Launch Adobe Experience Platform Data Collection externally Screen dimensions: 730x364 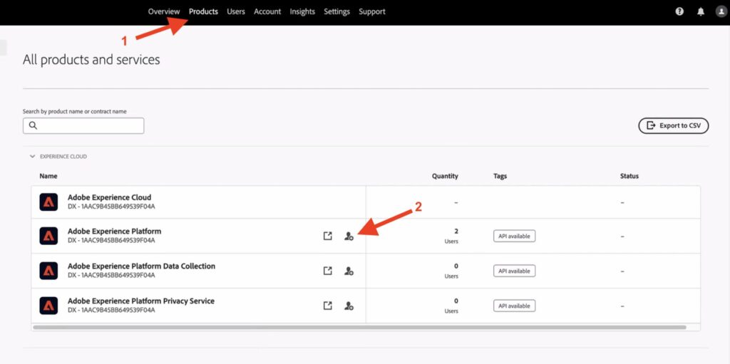328,271
